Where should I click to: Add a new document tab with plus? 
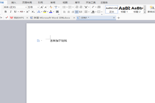pos(119,18)
